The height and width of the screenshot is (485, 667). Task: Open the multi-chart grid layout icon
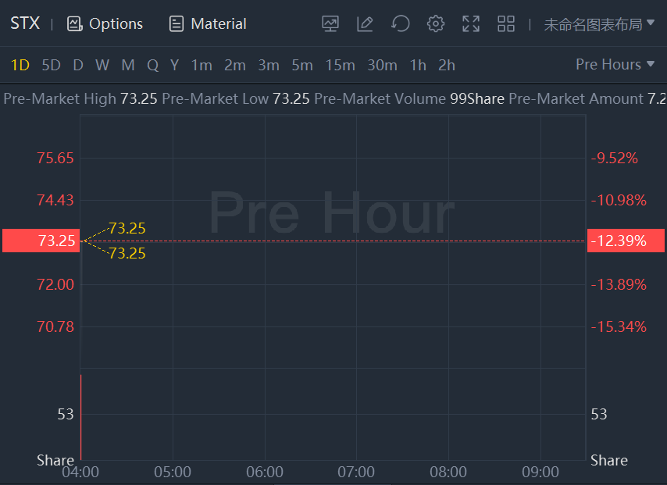click(506, 23)
